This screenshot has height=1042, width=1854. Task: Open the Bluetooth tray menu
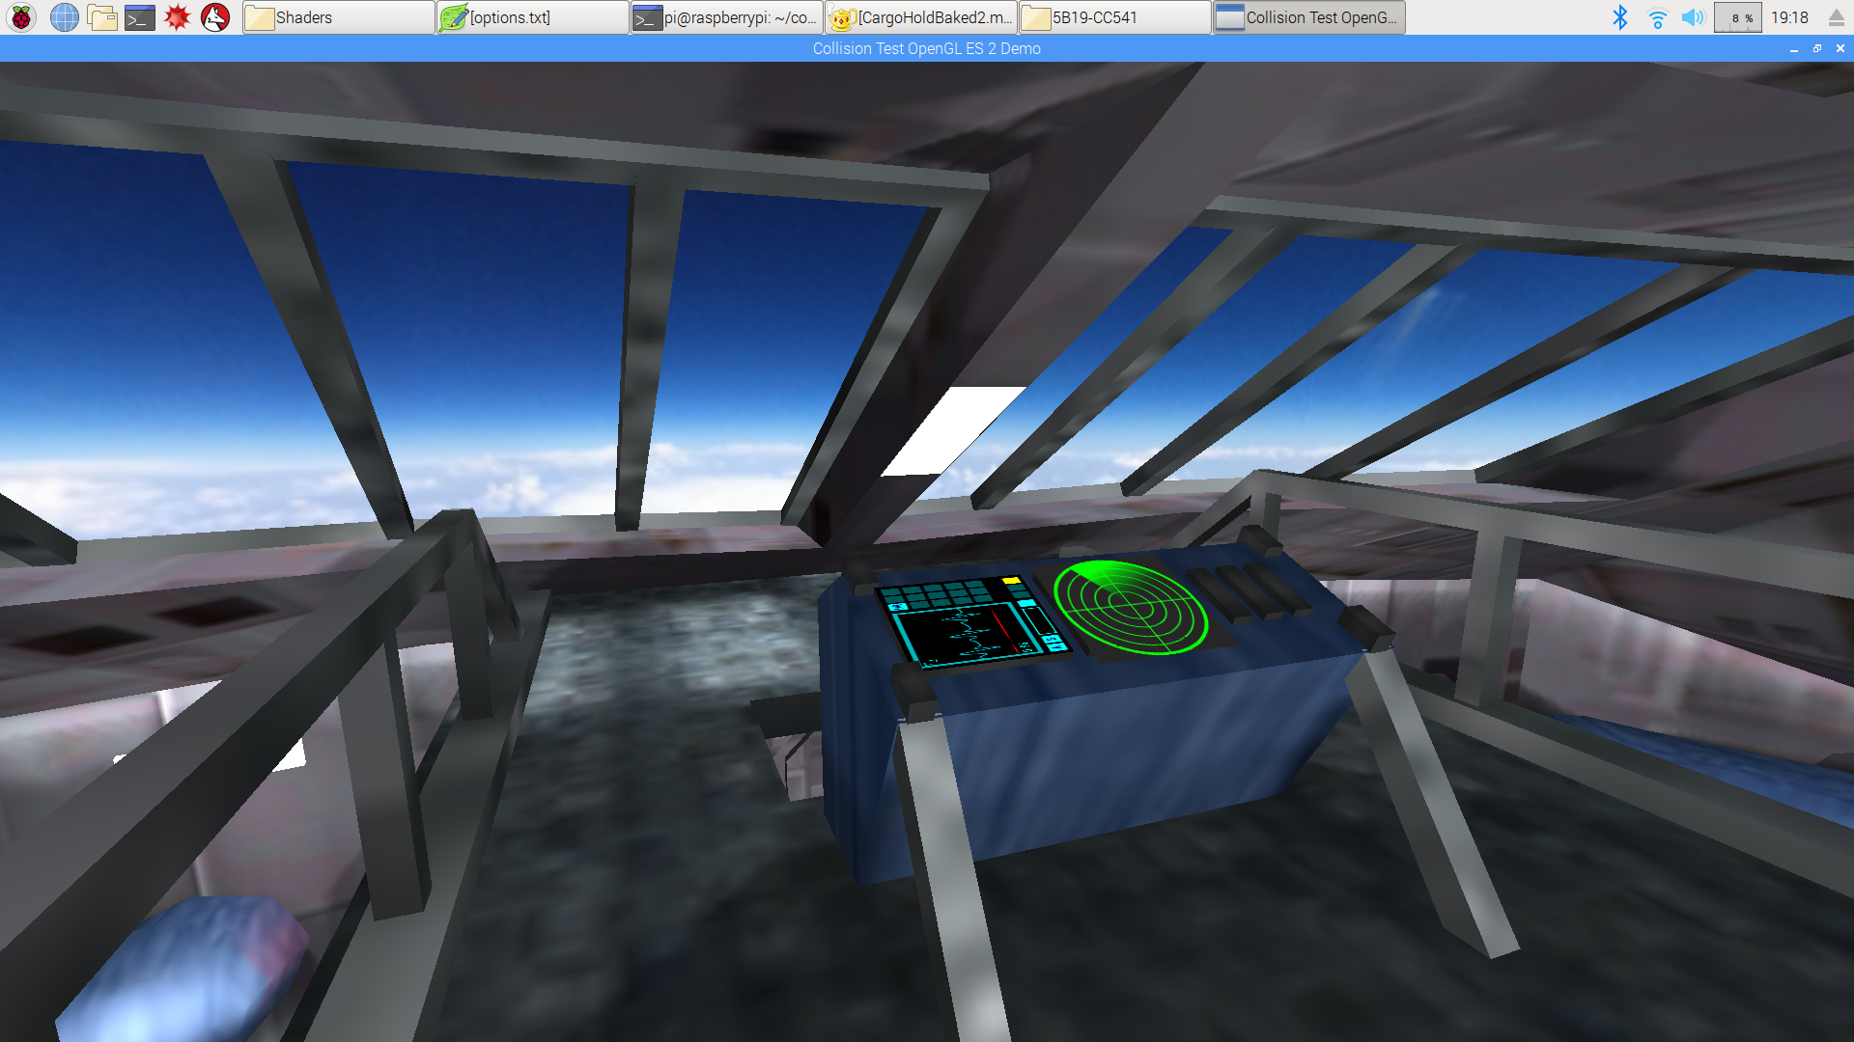pyautogui.click(x=1620, y=17)
